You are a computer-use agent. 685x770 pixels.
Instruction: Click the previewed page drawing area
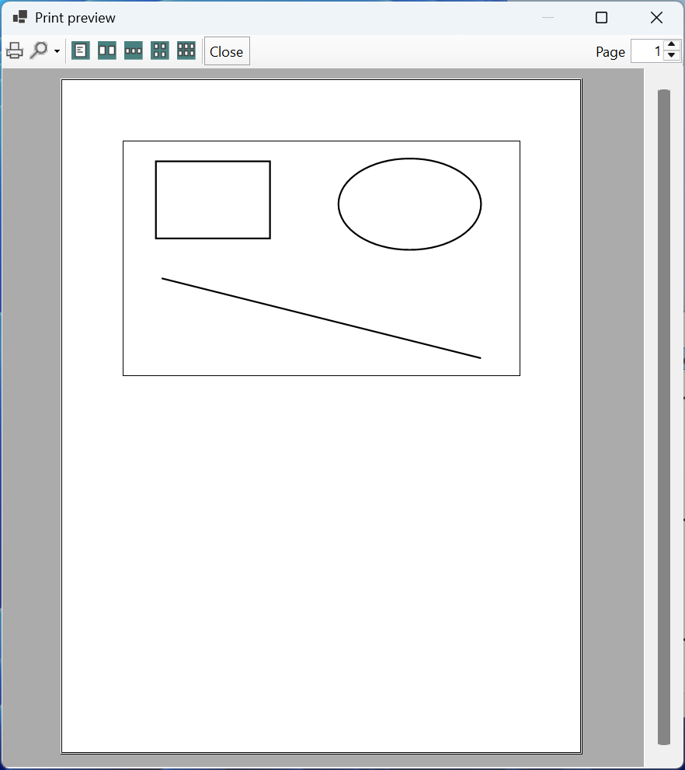click(322, 416)
